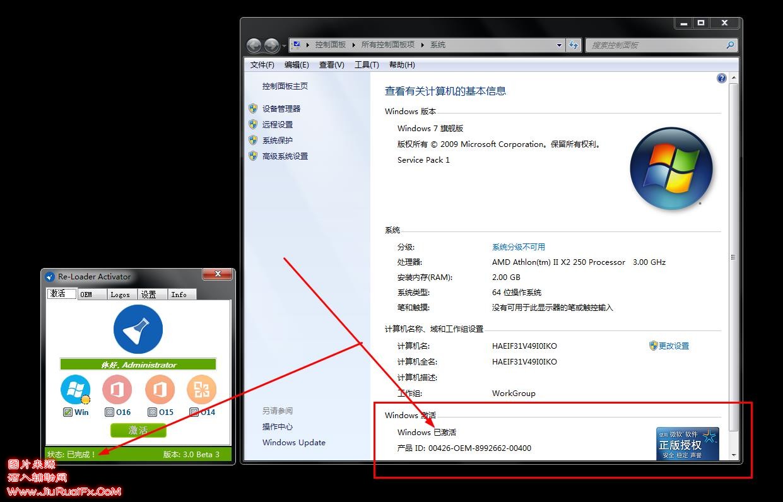The image size is (783, 502).
Task: Click the Re-Loader title bar app icon
Action: point(50,276)
